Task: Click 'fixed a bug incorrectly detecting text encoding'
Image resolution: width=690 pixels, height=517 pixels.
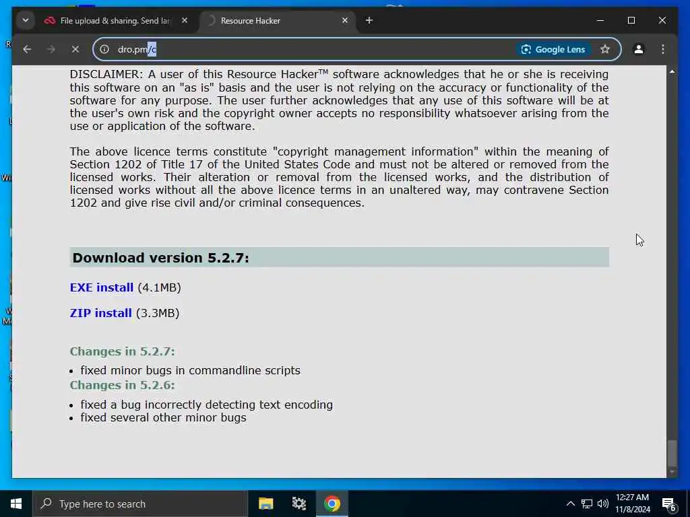Action: coord(206,405)
